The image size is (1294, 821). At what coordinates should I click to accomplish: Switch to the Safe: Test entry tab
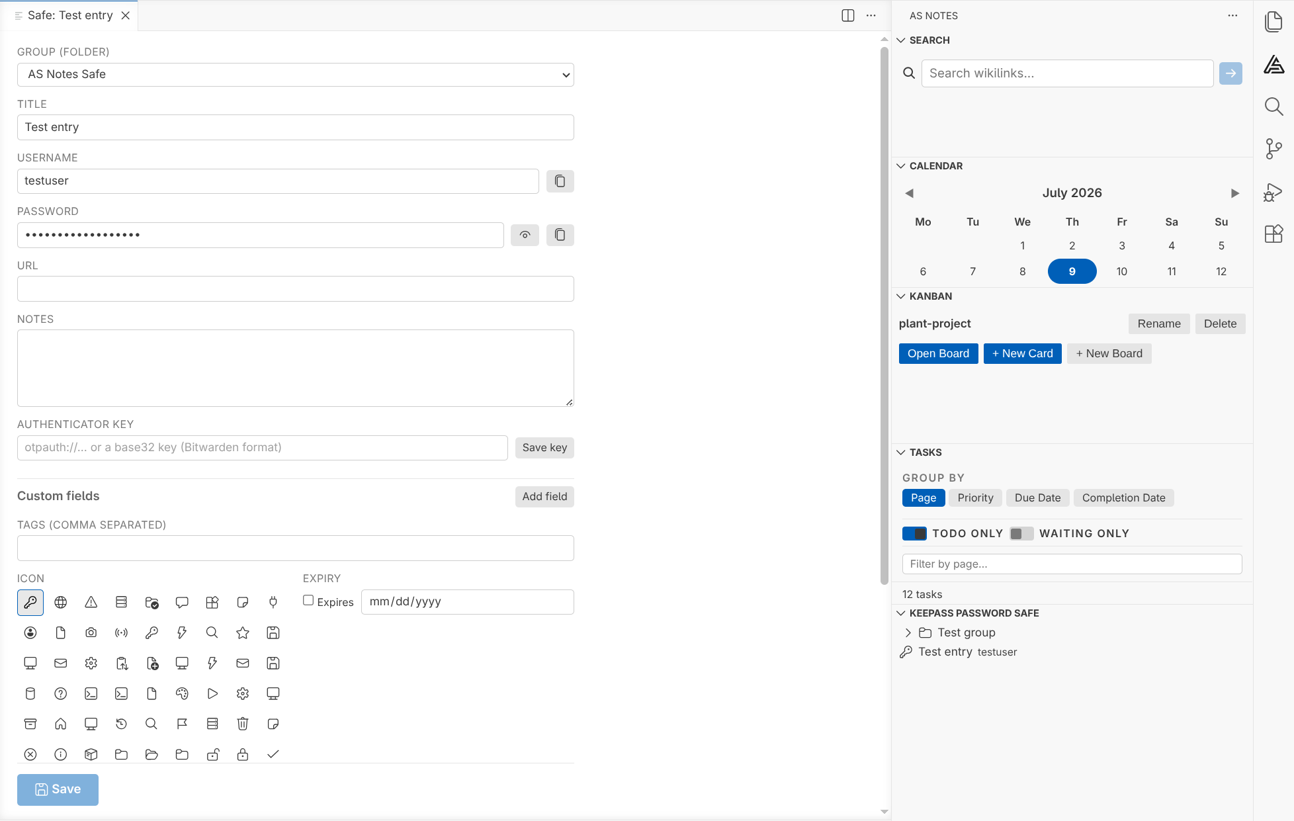pyautogui.click(x=70, y=15)
